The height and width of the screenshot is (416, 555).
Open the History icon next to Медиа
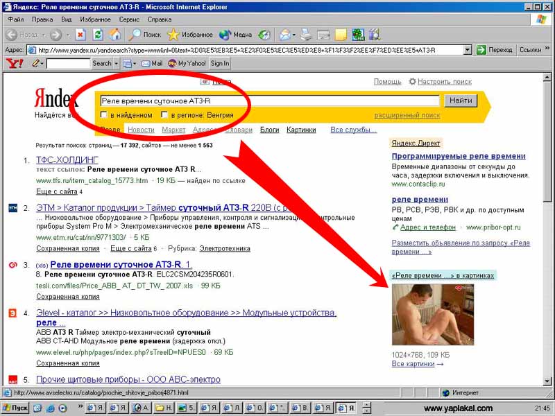(x=264, y=35)
